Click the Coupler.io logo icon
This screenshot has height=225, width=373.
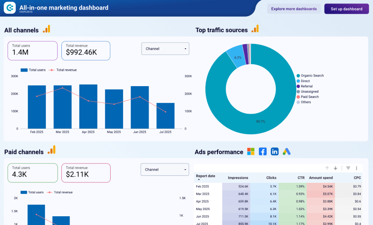(x=9, y=8)
